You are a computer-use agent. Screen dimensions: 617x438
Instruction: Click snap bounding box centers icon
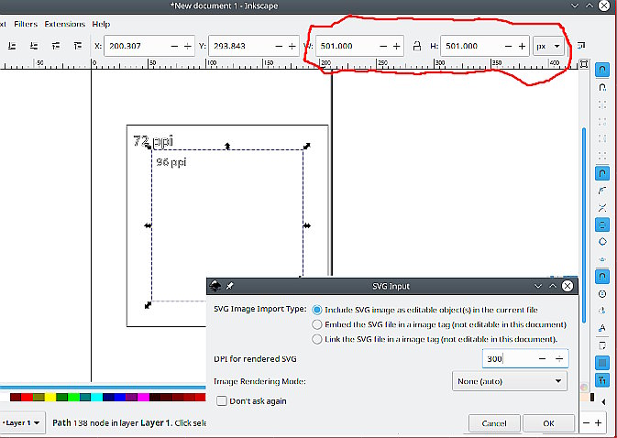602,155
